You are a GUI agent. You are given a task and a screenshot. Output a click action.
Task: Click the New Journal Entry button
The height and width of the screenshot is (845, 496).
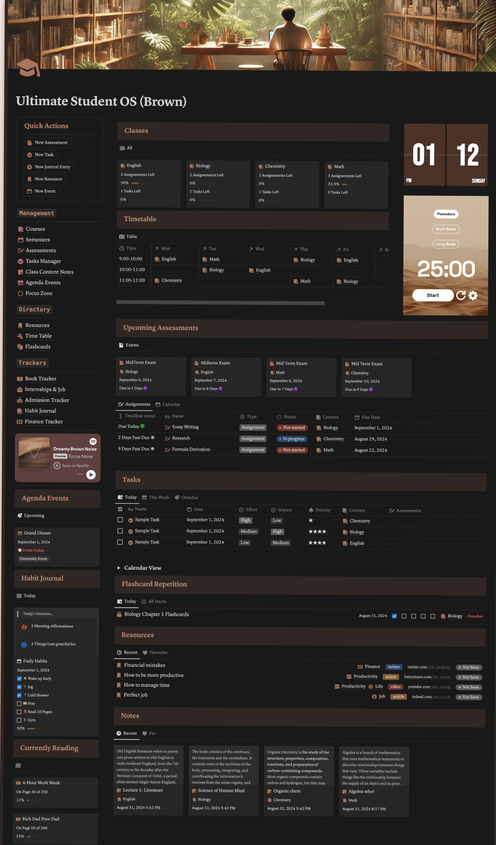point(49,167)
